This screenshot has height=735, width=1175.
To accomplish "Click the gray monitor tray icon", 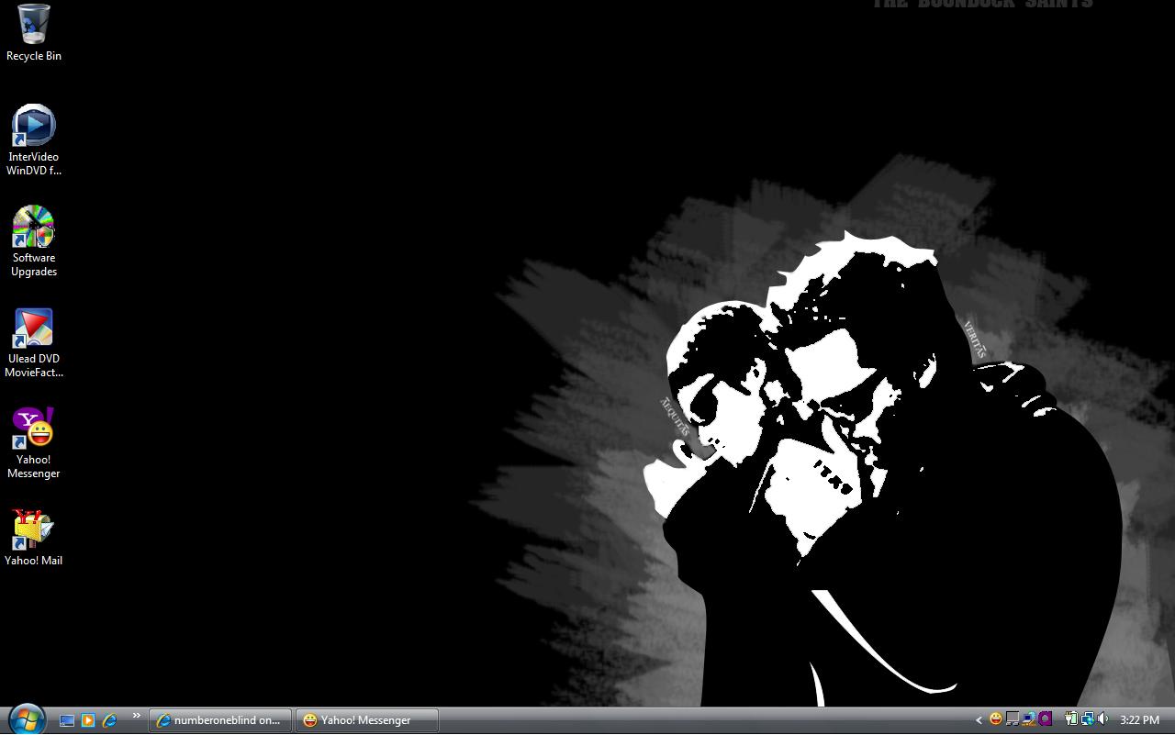I will (1012, 719).
